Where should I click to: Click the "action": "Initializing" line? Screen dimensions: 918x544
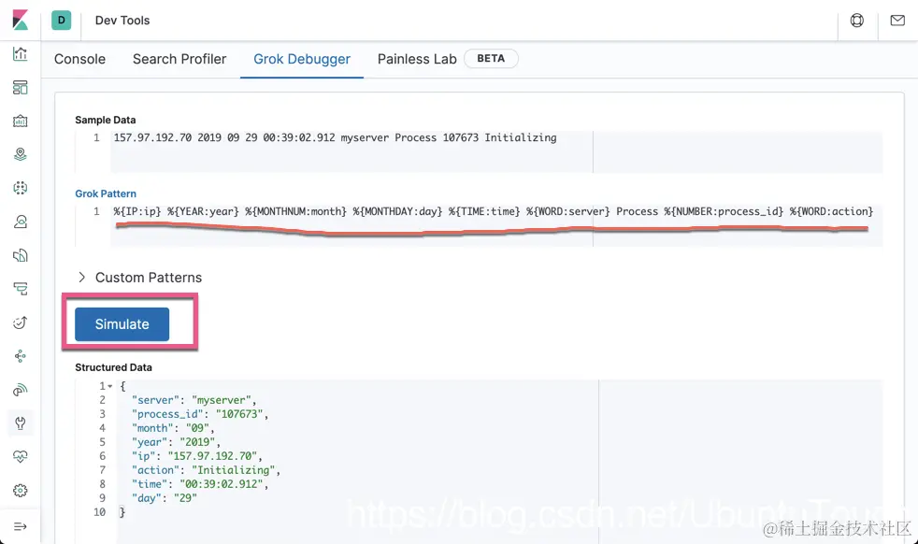tap(206, 470)
